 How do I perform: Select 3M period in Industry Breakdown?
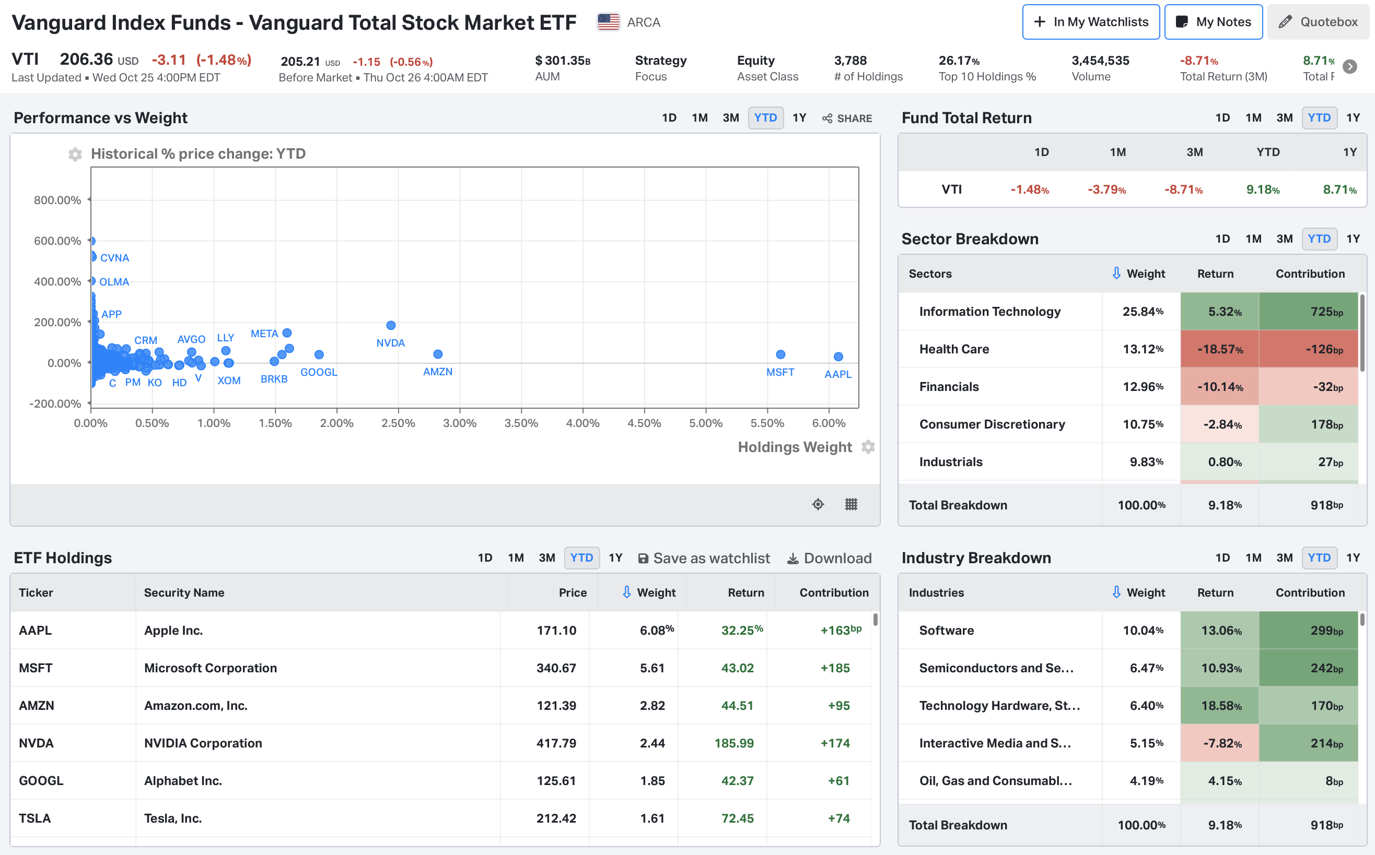1284,557
